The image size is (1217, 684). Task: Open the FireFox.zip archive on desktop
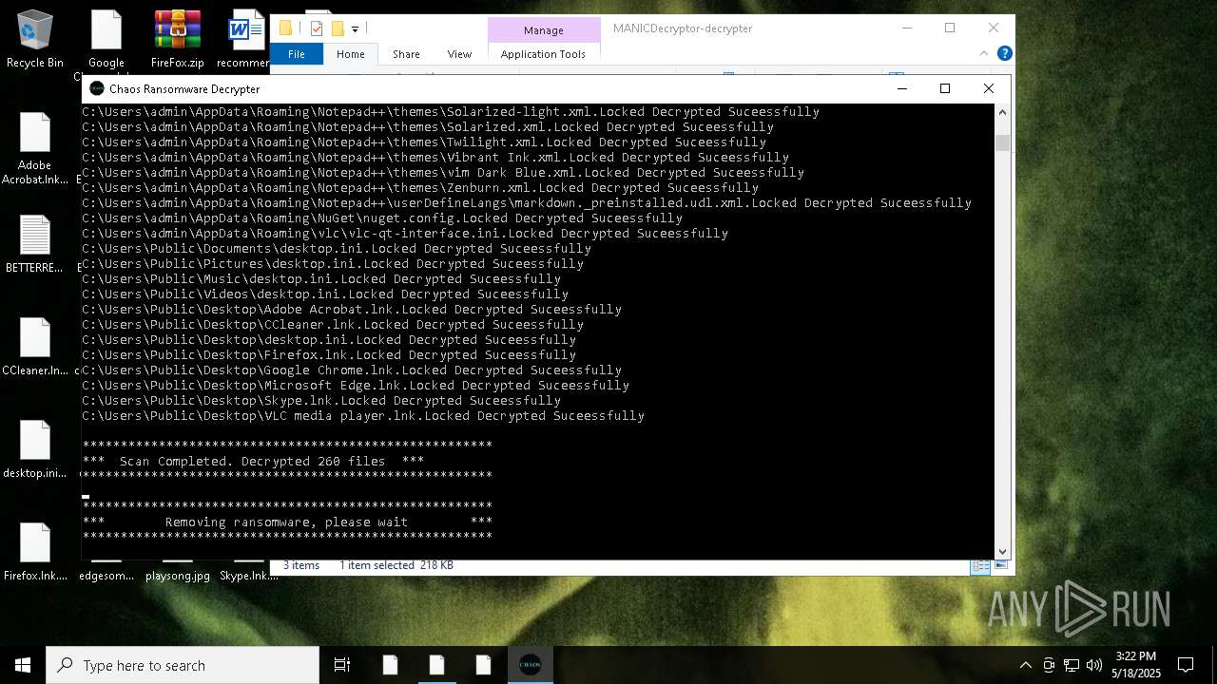(x=178, y=39)
